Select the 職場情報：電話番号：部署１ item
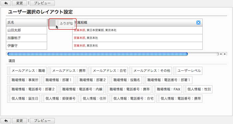 168,80
